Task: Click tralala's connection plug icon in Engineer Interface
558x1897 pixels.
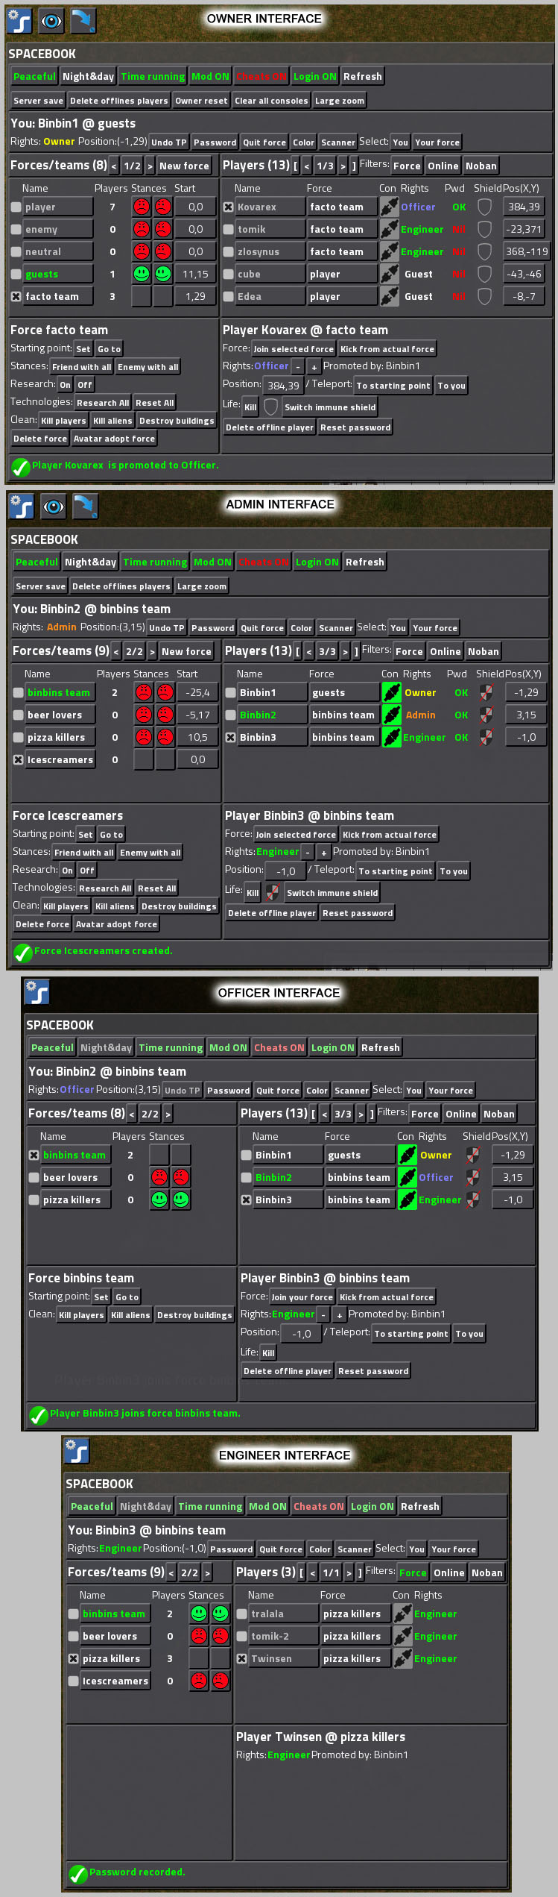Action: (402, 1614)
